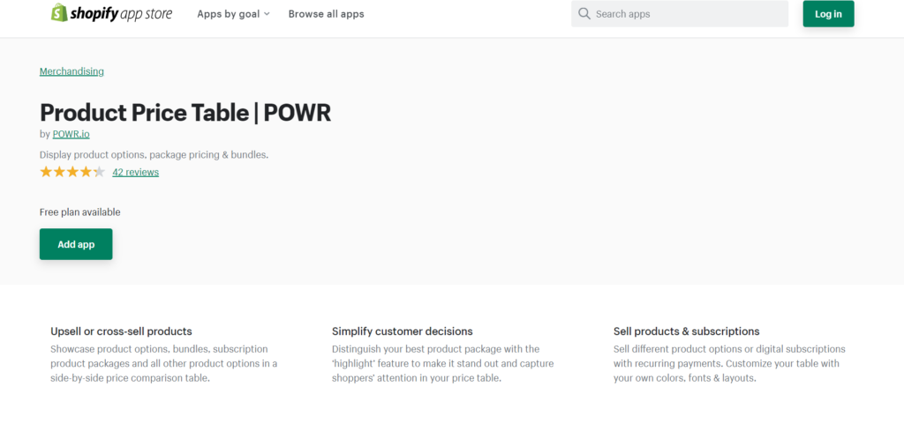Viewport: 904px width, 431px height.
Task: Open Browse all apps menu item
Action: pyautogui.click(x=327, y=14)
